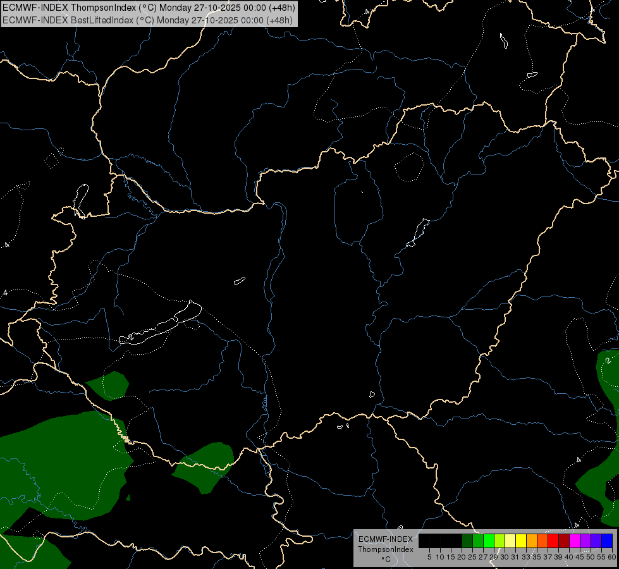Select the blue 55–60 legend swatch
Image resolution: width=619 pixels, height=569 pixels.
click(x=607, y=541)
